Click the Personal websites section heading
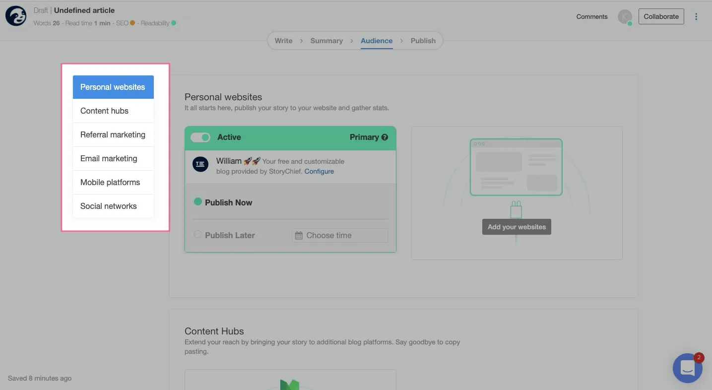This screenshot has width=712, height=390. click(x=223, y=97)
